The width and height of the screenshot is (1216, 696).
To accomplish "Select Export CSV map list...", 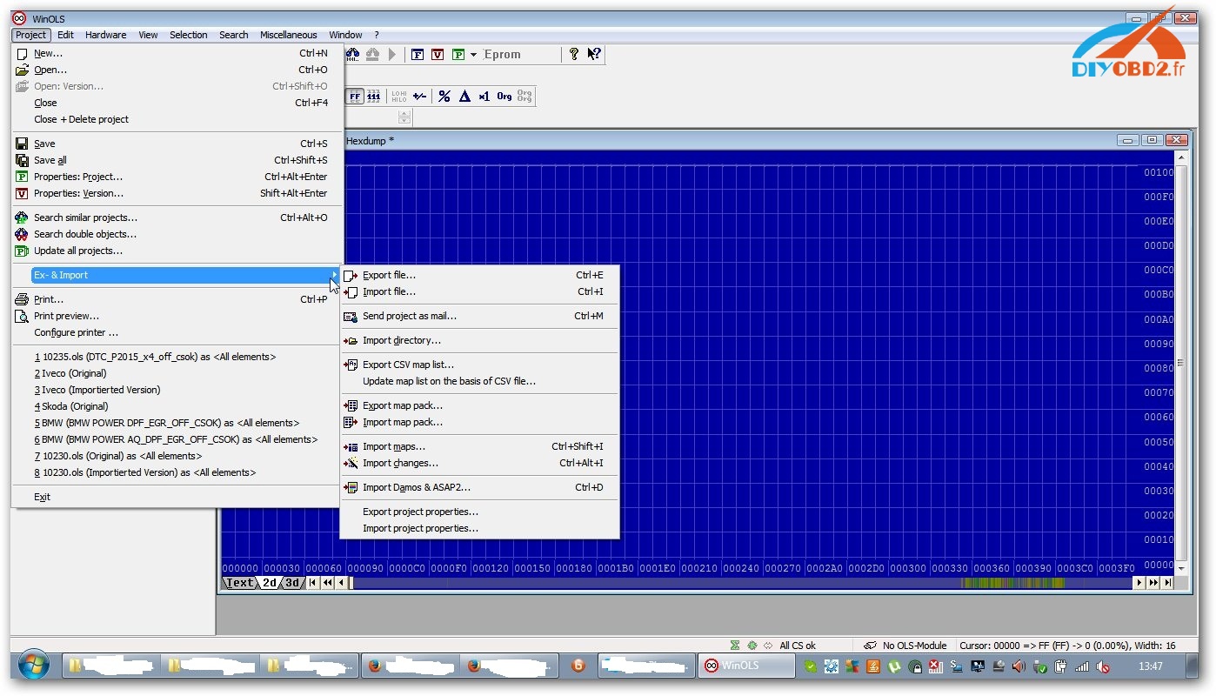I will pyautogui.click(x=479, y=365).
